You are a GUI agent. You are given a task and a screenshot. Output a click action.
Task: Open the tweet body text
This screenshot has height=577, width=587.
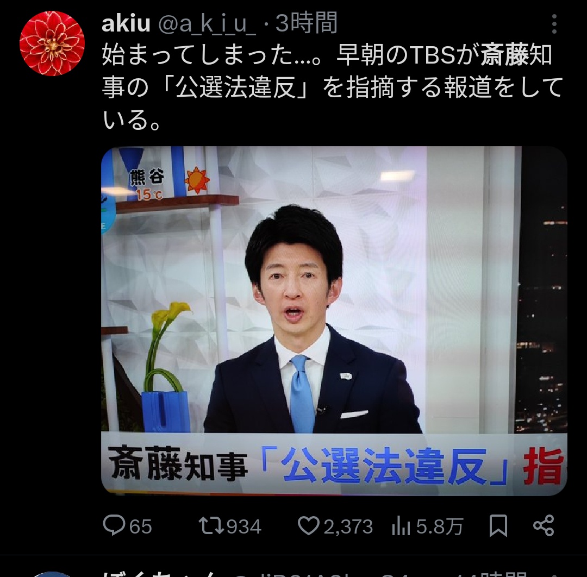click(x=333, y=87)
